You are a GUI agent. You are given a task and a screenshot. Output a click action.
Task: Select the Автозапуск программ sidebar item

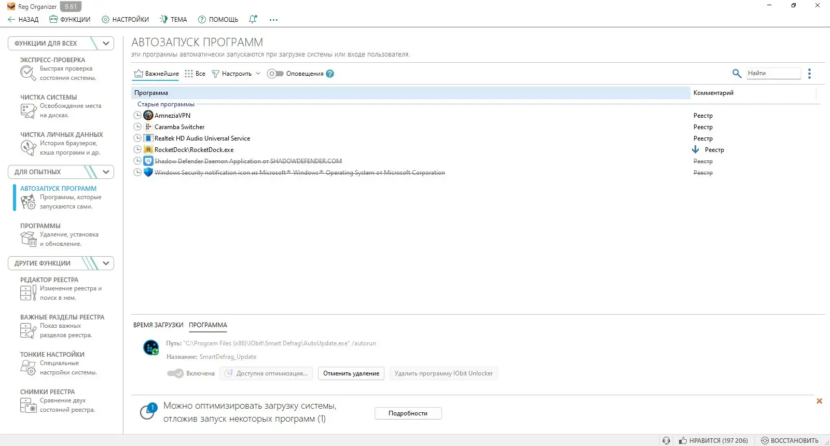point(61,197)
